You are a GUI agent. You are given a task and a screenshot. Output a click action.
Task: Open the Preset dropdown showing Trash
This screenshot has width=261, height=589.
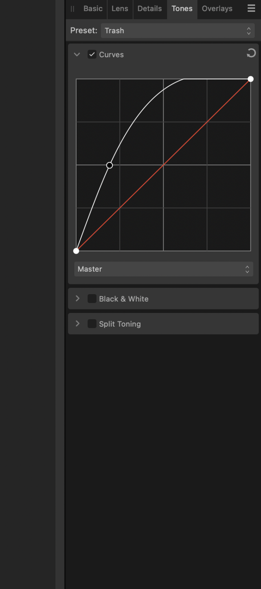[178, 30]
